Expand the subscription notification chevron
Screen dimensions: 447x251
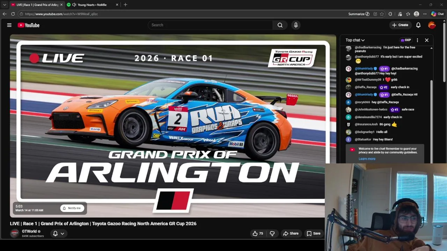click(x=63, y=234)
